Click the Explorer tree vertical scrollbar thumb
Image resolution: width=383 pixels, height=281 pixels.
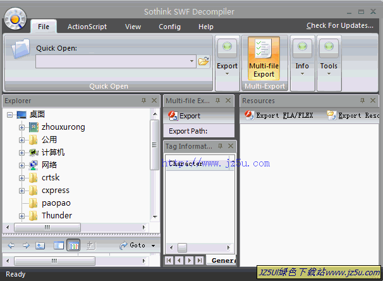pos(154,145)
